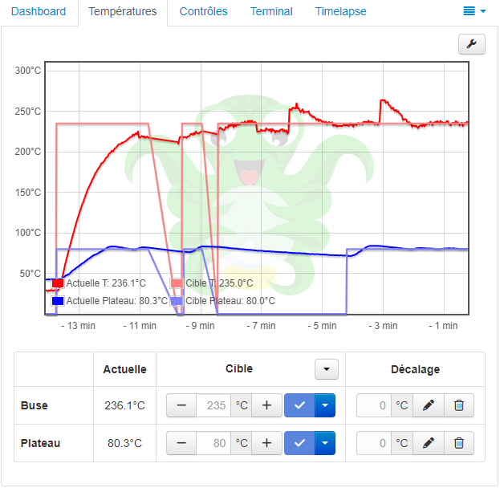Select the Températures tab
This screenshot has height=488, width=500.
[x=123, y=11]
